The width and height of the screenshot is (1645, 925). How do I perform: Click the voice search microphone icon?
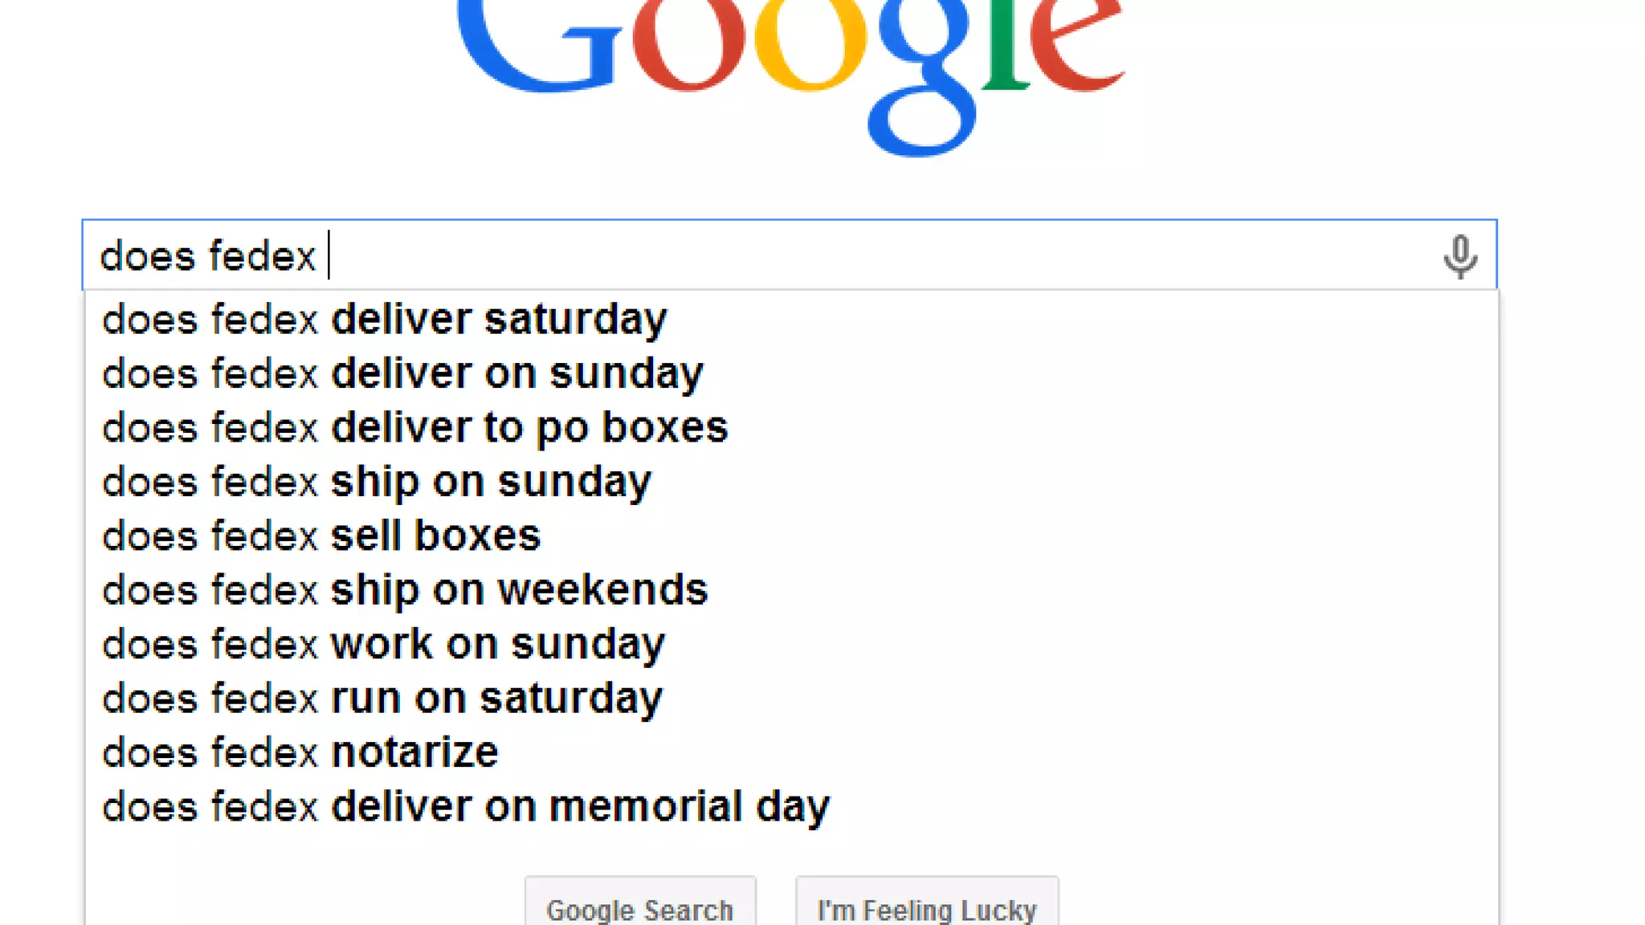pyautogui.click(x=1459, y=256)
